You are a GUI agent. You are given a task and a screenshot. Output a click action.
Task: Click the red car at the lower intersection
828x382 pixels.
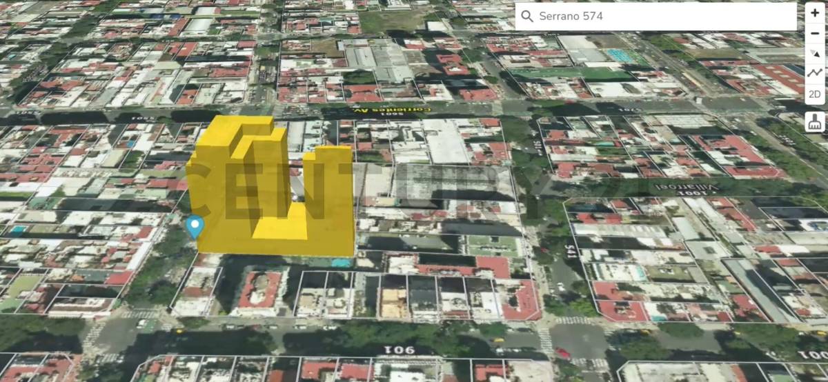click(562, 353)
